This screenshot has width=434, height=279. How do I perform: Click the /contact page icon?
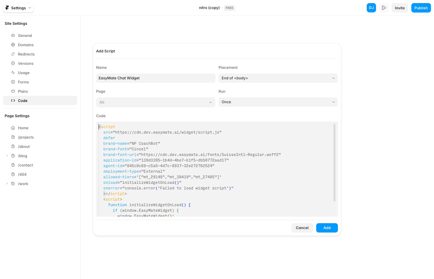[13, 165]
